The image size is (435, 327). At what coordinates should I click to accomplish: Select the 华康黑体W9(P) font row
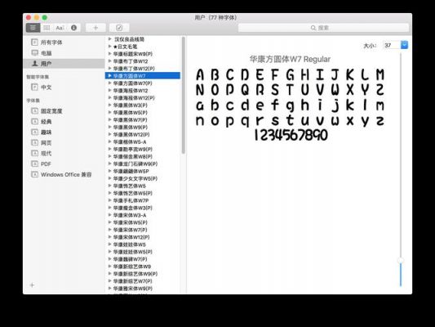(x=143, y=128)
